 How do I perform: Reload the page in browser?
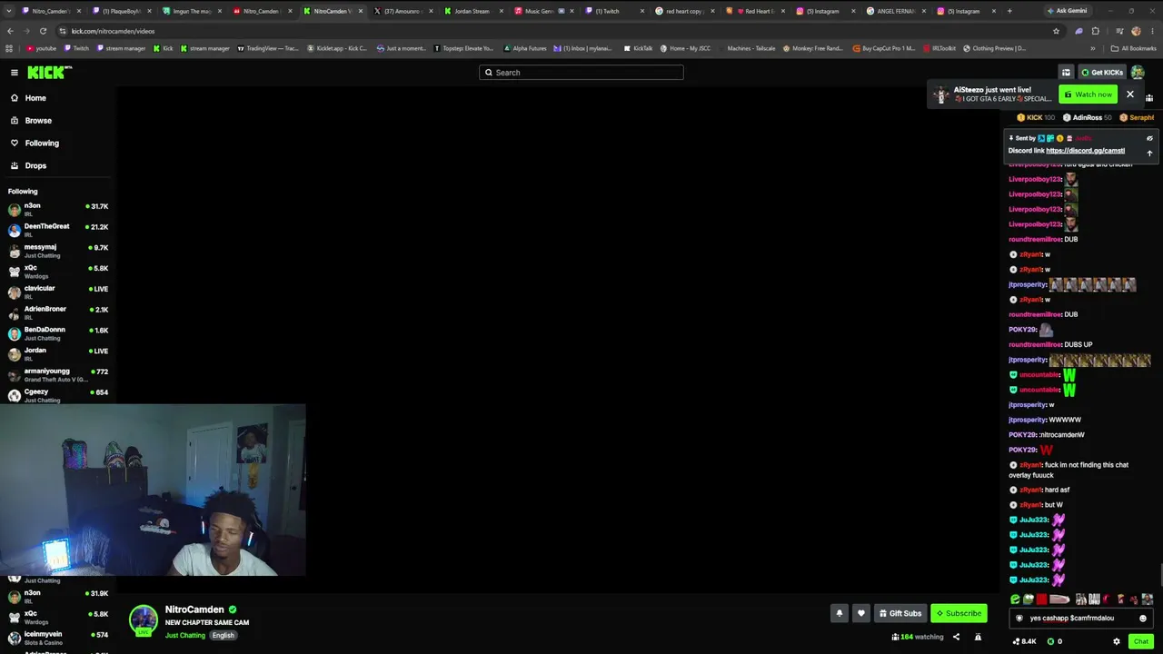click(43, 31)
